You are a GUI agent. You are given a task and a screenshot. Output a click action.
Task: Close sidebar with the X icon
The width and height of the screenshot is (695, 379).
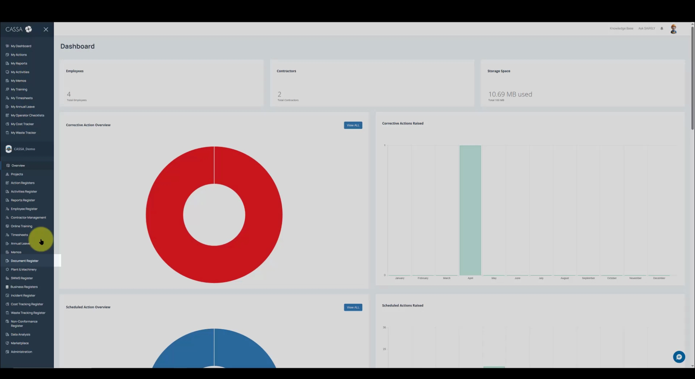tap(46, 29)
